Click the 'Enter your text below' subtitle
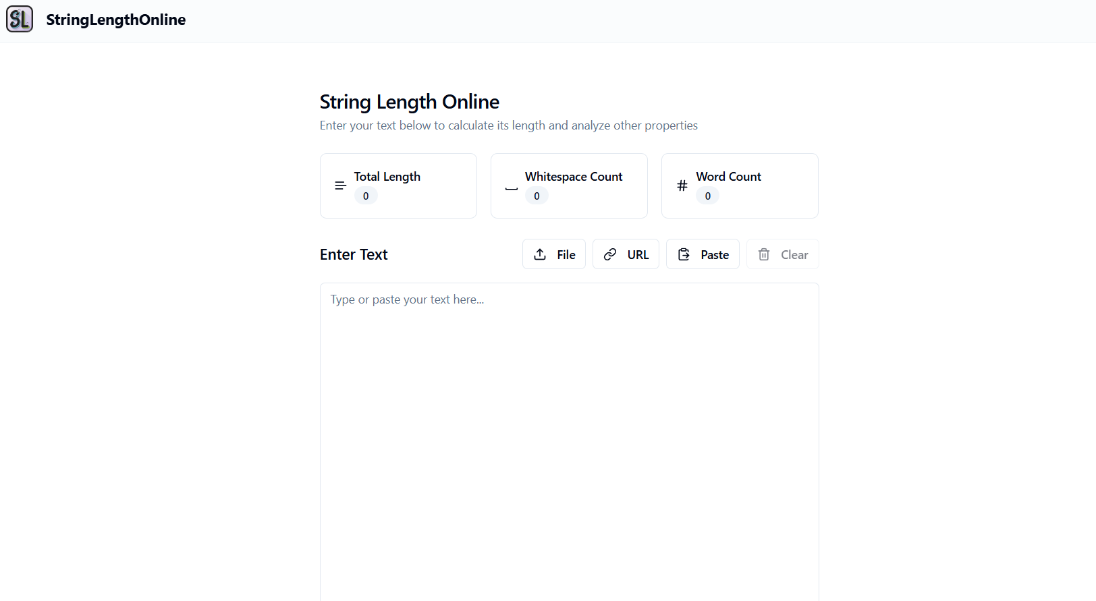The width and height of the screenshot is (1096, 601). 508,125
